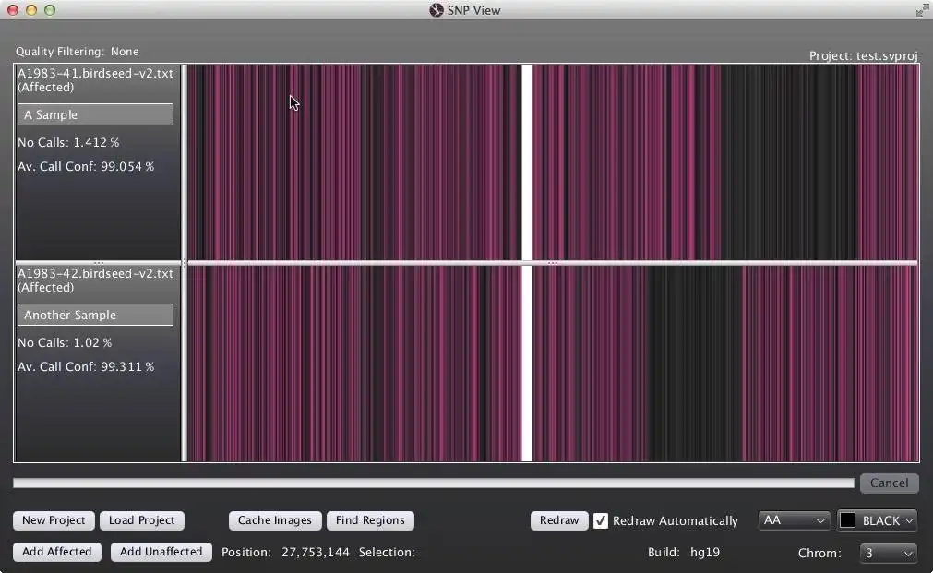Viewport: 933px width, 573px height.
Task: Add an affected sample
Action: pos(57,552)
